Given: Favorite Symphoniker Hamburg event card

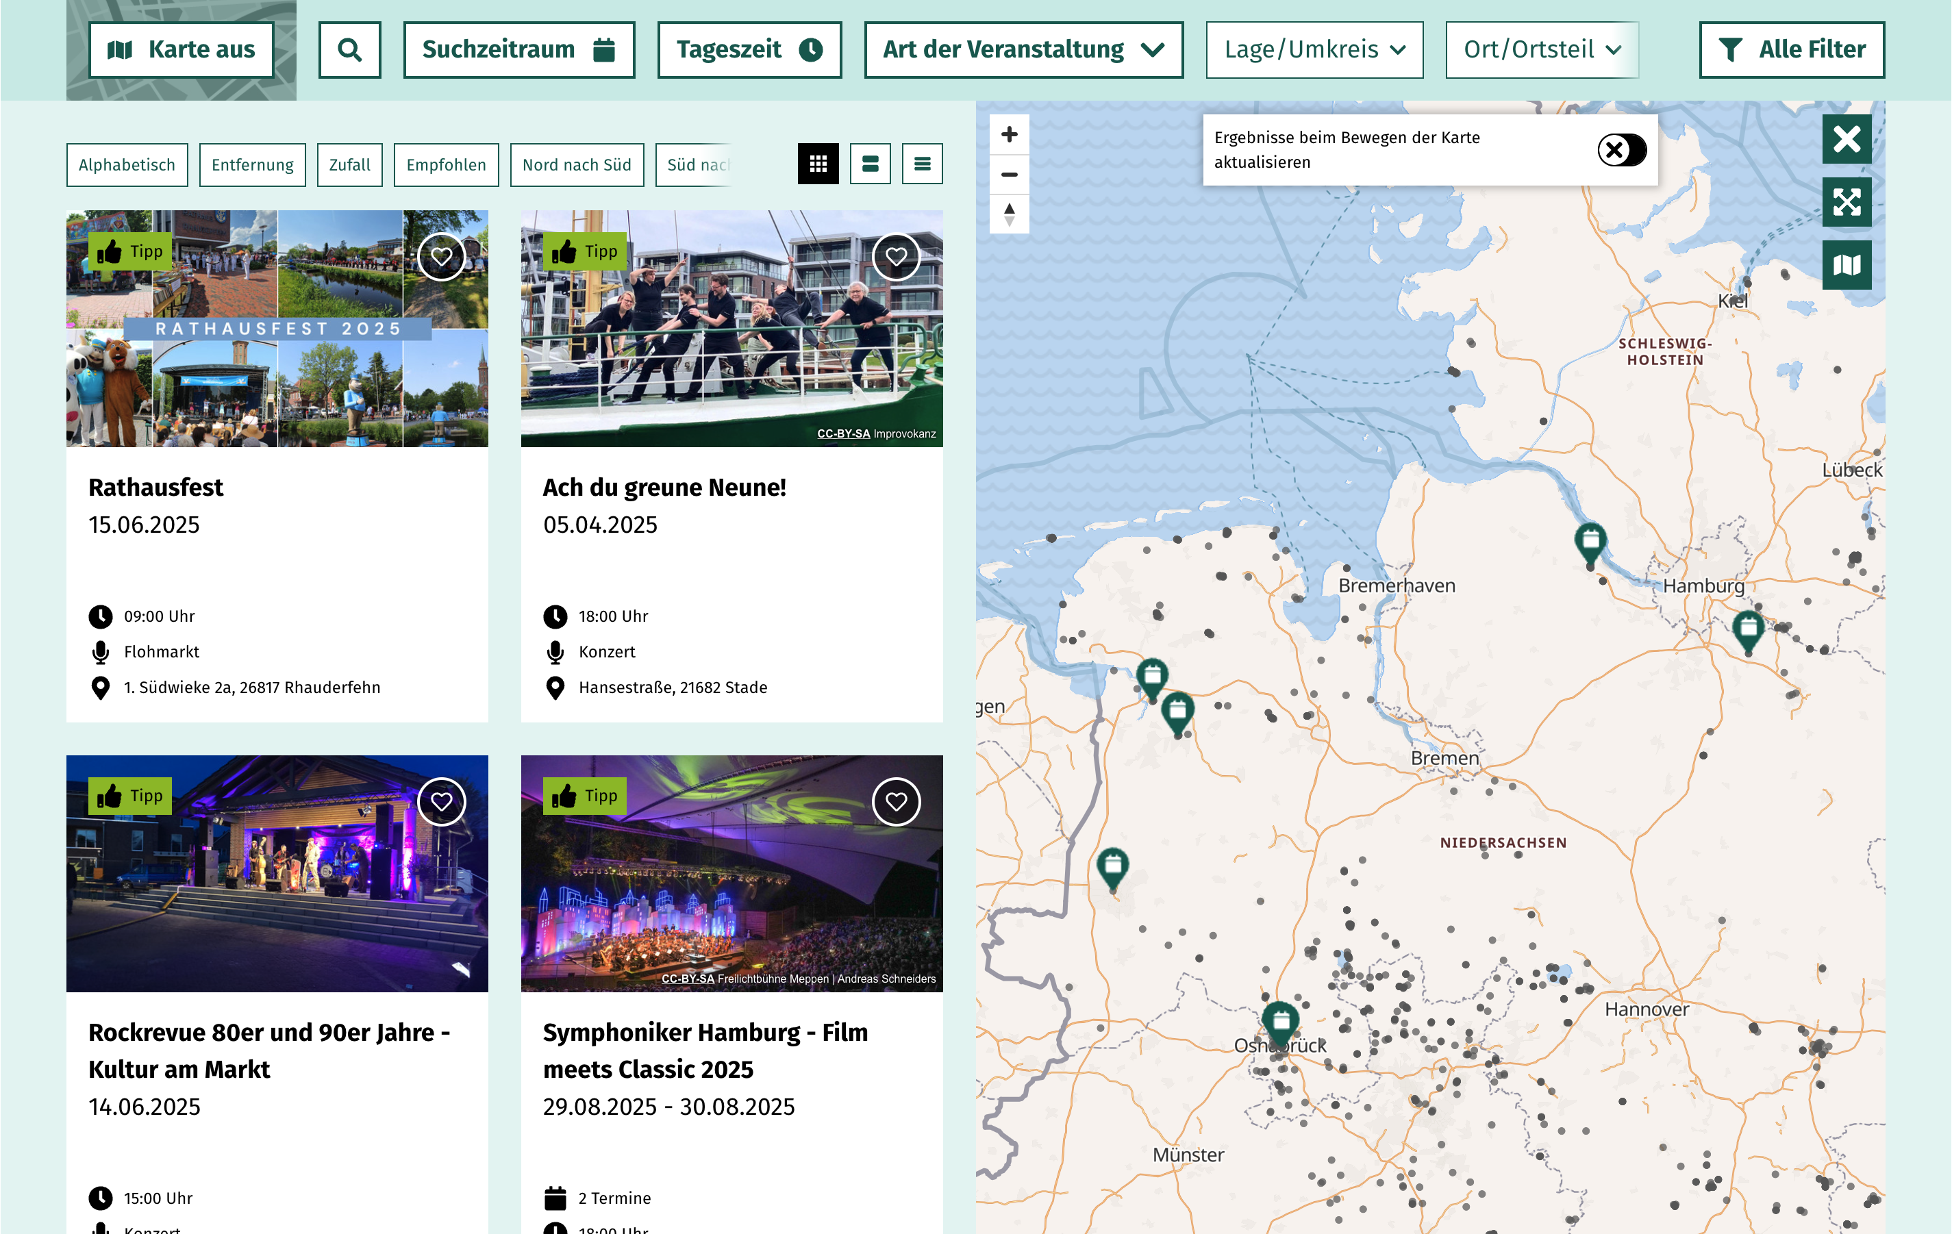Looking at the screenshot, I should [x=896, y=801].
